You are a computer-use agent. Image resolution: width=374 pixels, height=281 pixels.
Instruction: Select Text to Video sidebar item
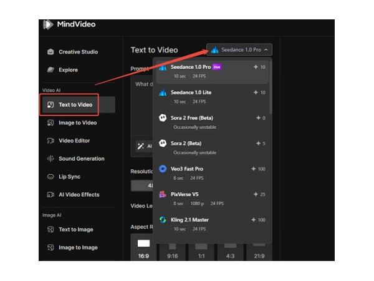click(78, 105)
